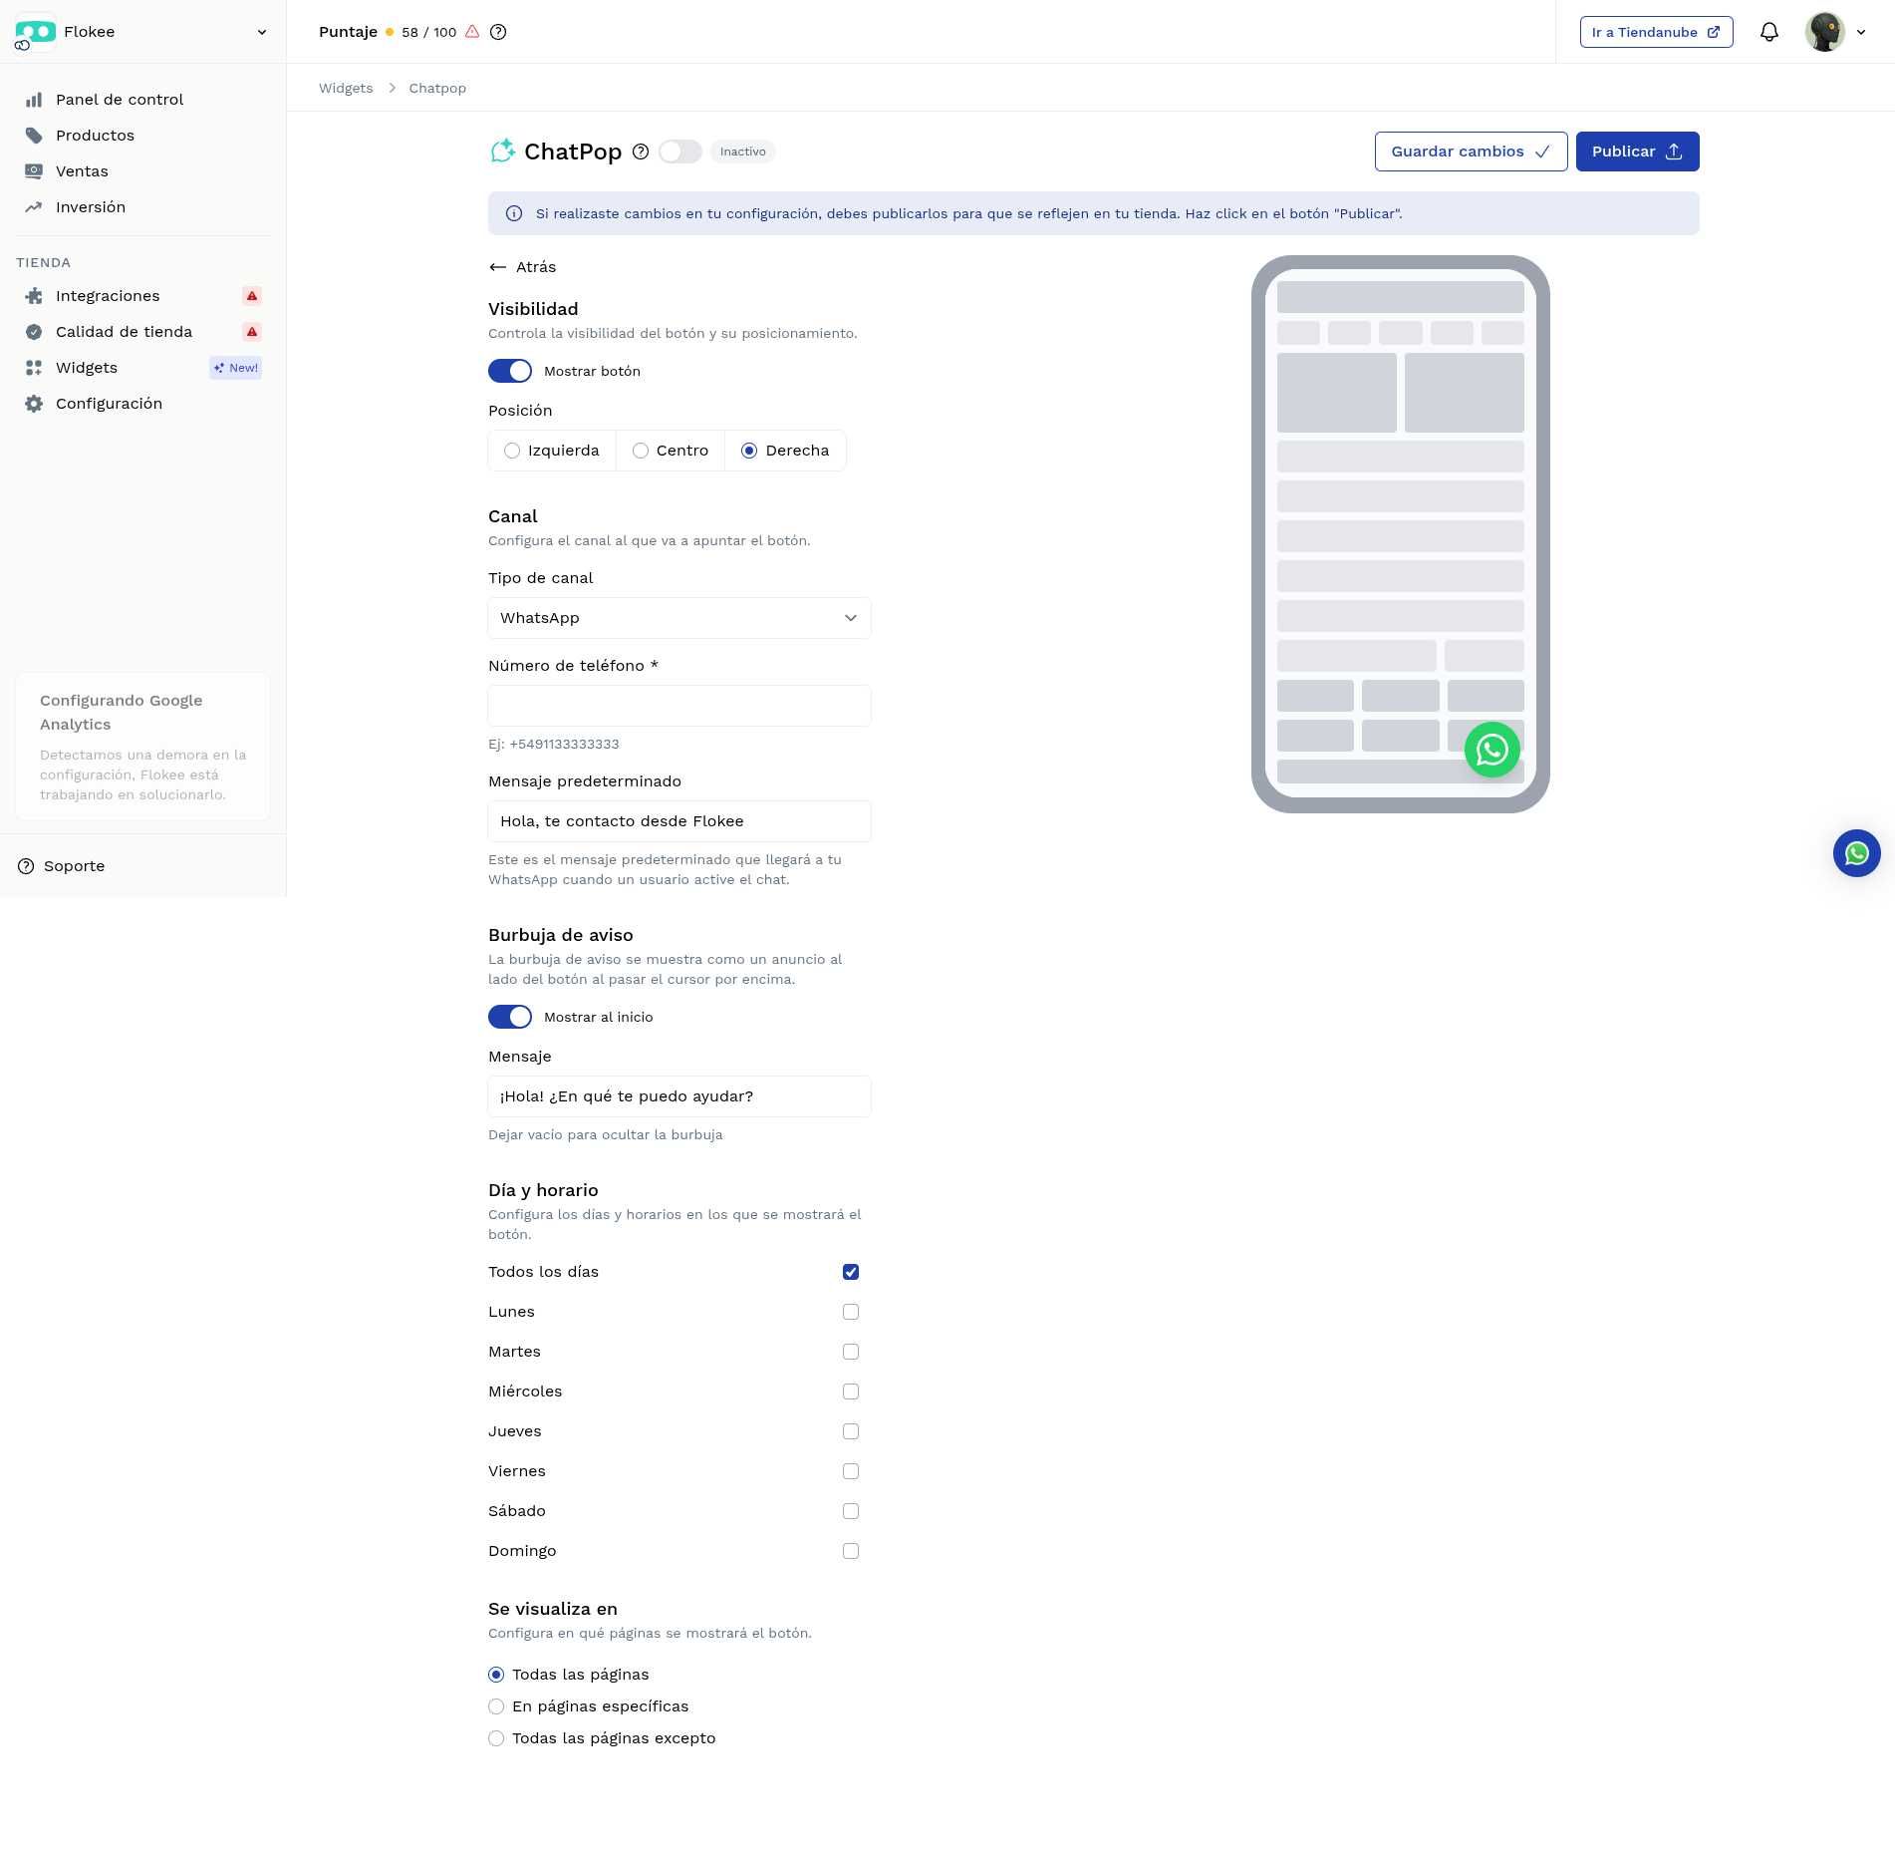Screen dimensions: 1895x1854
Task: Go to Configuración in the sidebar
Action: coord(109,404)
